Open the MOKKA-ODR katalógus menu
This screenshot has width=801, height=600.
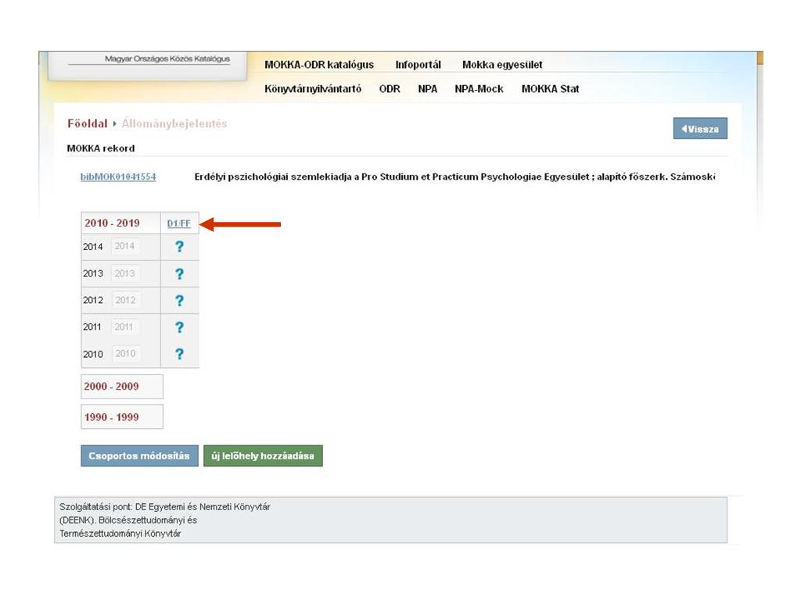tap(319, 65)
